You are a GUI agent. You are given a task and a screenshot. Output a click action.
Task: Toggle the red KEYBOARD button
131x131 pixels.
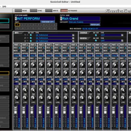[x=64, y=10]
